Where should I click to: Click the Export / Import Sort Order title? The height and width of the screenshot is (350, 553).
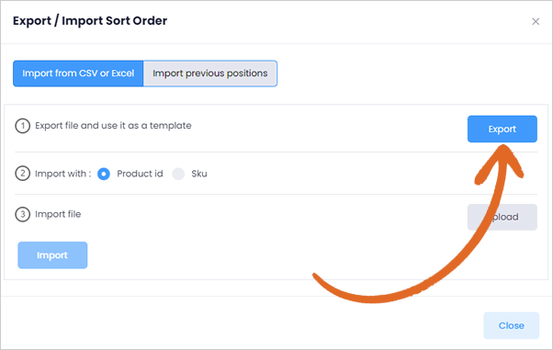pos(90,21)
